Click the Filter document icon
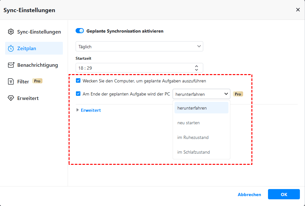The image size is (305, 206). [x=11, y=82]
